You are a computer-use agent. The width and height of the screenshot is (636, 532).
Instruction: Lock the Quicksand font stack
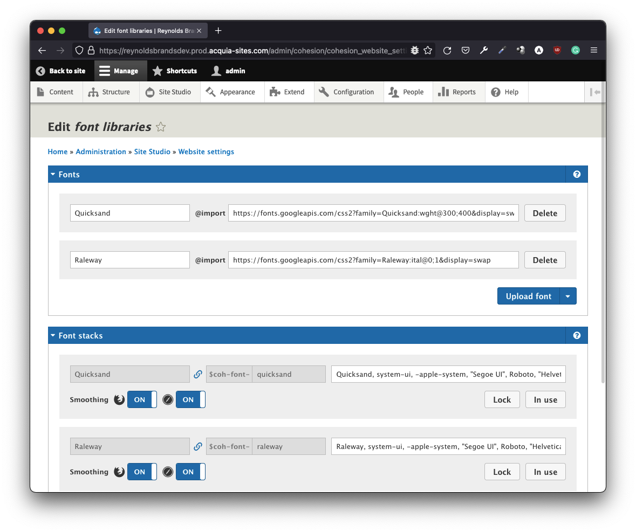[x=501, y=399]
